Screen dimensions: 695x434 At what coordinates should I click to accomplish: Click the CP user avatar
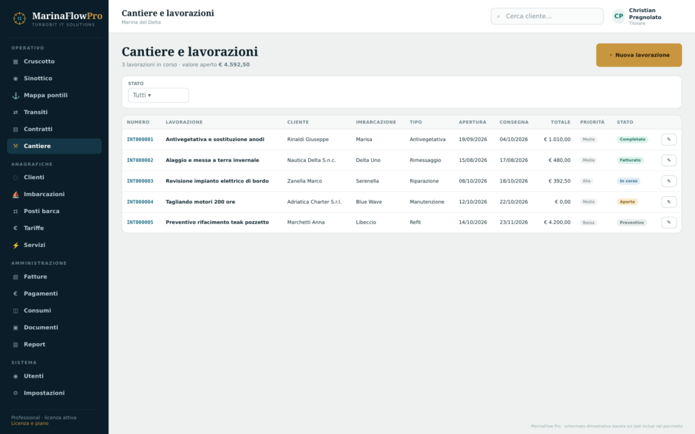point(619,16)
